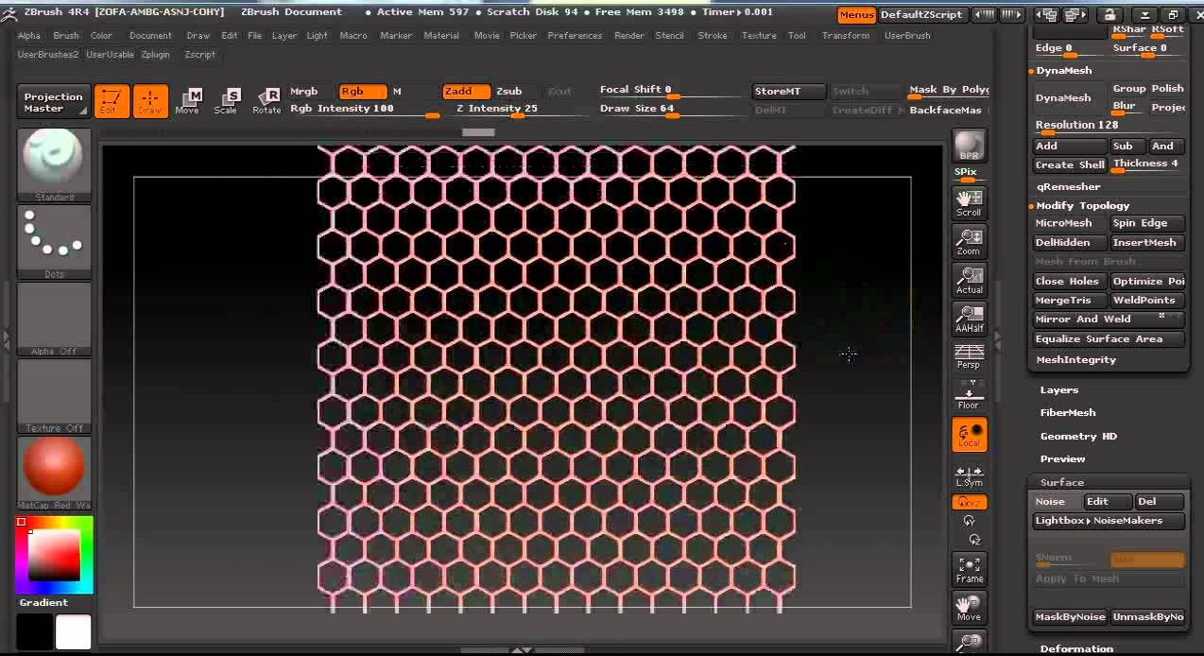The width and height of the screenshot is (1204, 656).
Task: Expand the qRemesher section
Action: [x=1068, y=187]
